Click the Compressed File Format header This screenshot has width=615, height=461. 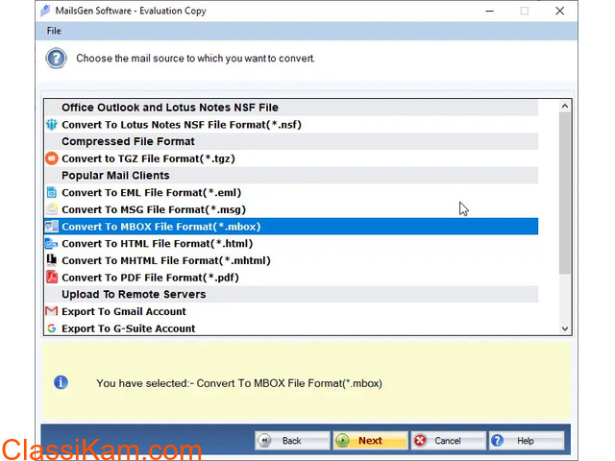[290, 141]
